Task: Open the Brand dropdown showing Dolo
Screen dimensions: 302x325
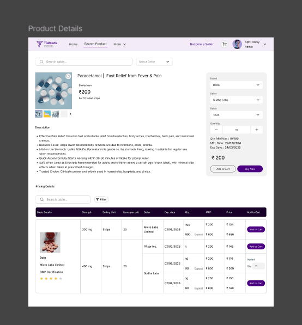Action: click(237, 85)
